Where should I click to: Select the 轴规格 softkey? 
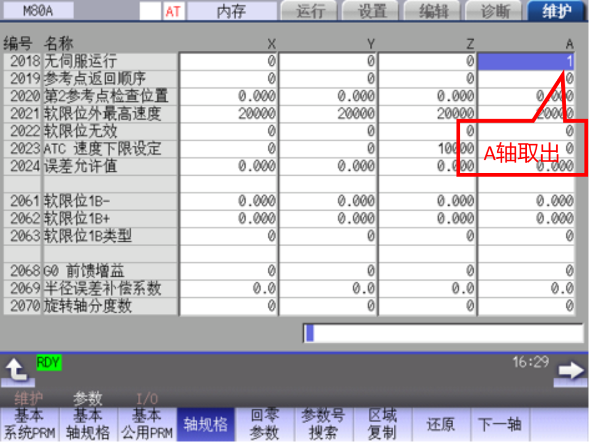[x=206, y=424]
